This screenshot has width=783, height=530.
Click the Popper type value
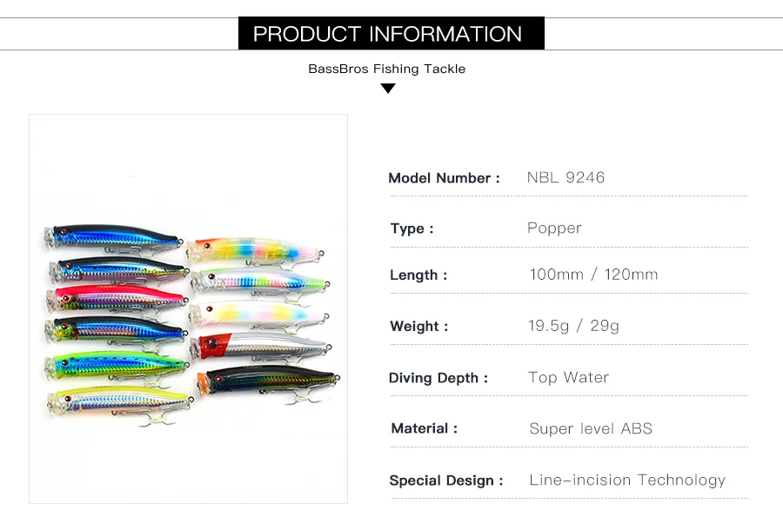pyautogui.click(x=554, y=229)
